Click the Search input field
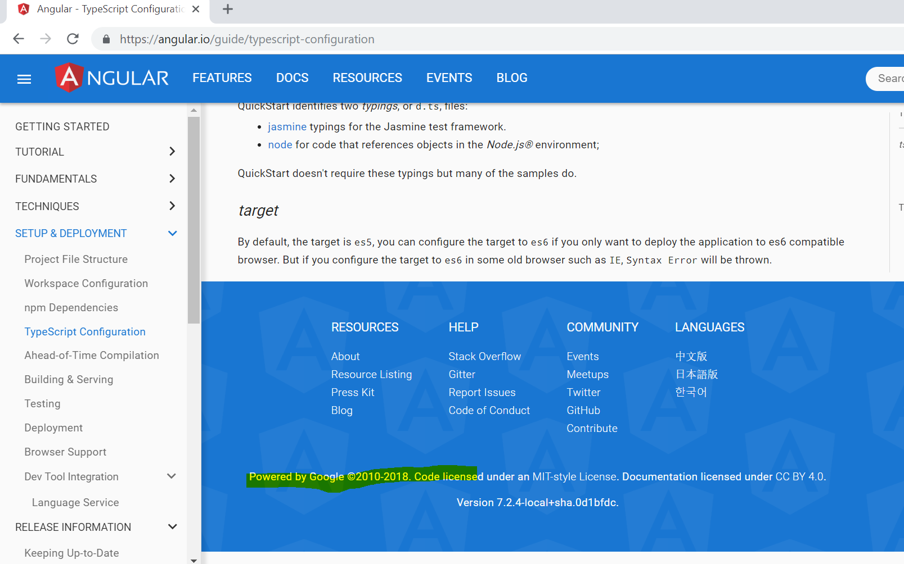 click(x=885, y=79)
